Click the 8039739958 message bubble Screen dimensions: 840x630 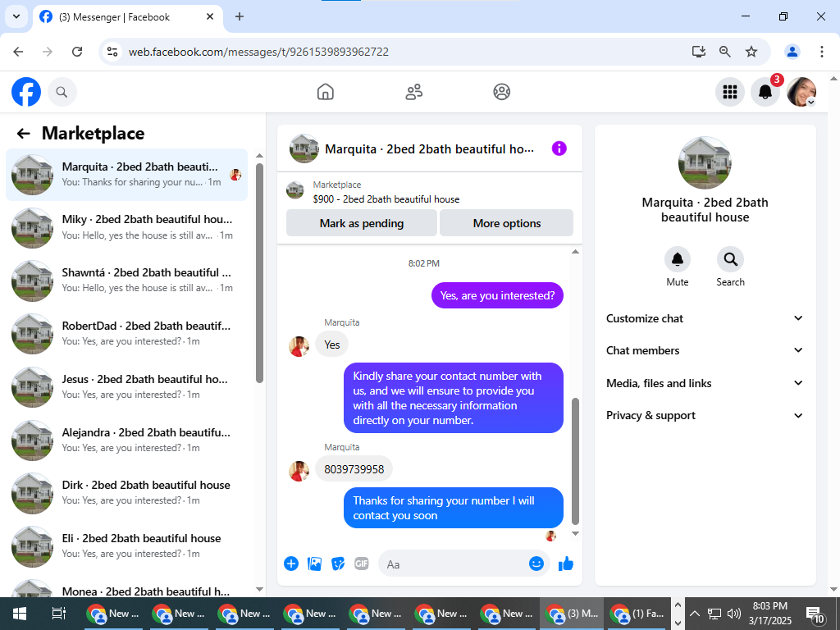(354, 469)
